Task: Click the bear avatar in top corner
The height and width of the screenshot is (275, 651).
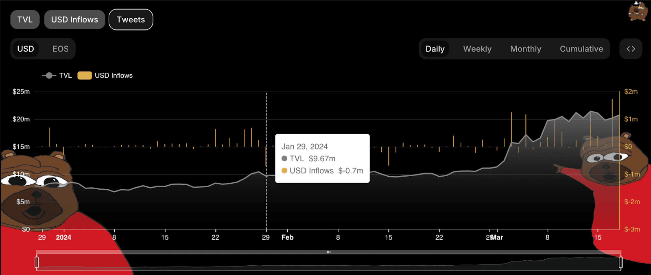Action: (x=637, y=11)
